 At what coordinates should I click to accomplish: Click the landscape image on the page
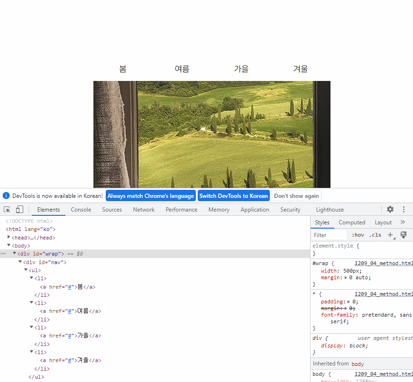coord(212,134)
